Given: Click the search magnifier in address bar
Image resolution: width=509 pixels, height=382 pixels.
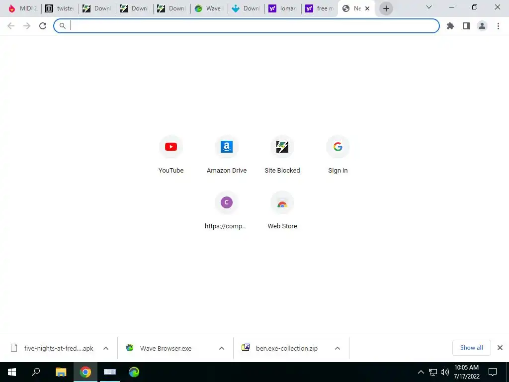Looking at the screenshot, I should [x=63, y=26].
